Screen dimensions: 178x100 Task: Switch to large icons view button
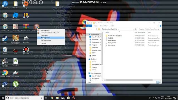[160, 82]
